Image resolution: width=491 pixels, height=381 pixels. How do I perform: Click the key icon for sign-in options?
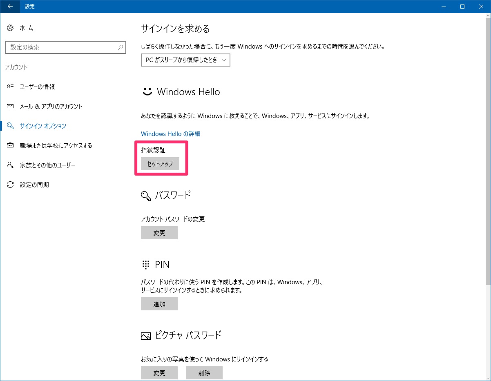pyautogui.click(x=11, y=126)
